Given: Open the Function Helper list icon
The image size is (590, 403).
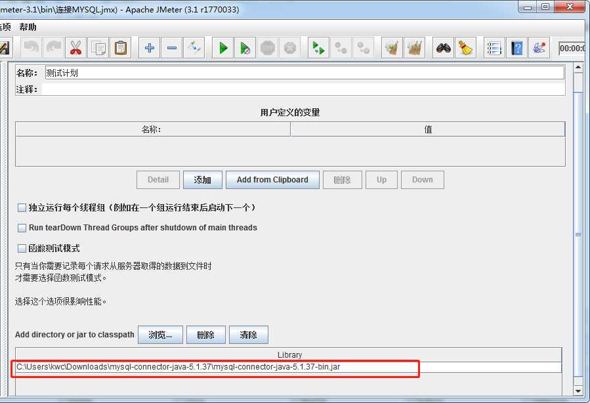Looking at the screenshot, I should point(494,48).
